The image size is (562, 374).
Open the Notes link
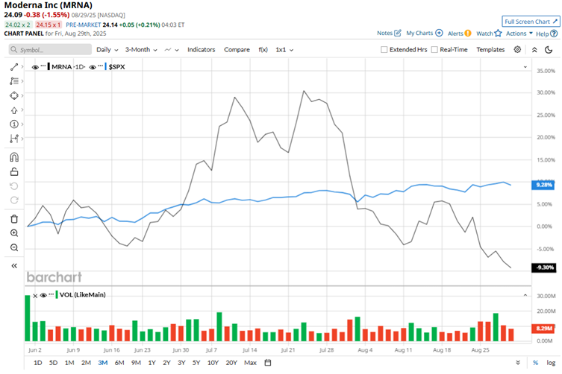click(384, 33)
